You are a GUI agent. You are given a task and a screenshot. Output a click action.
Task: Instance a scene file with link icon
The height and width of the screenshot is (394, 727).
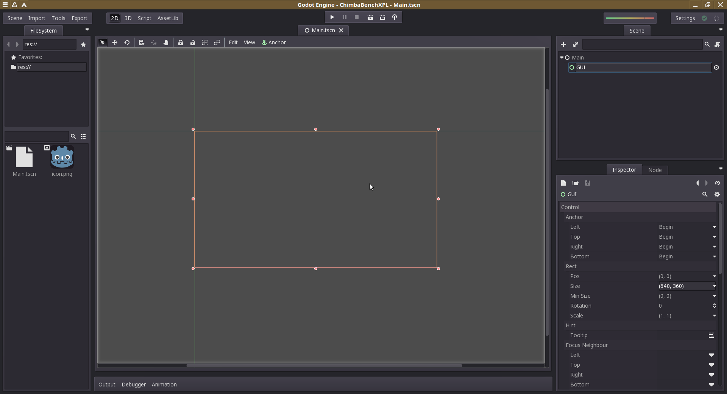point(576,44)
